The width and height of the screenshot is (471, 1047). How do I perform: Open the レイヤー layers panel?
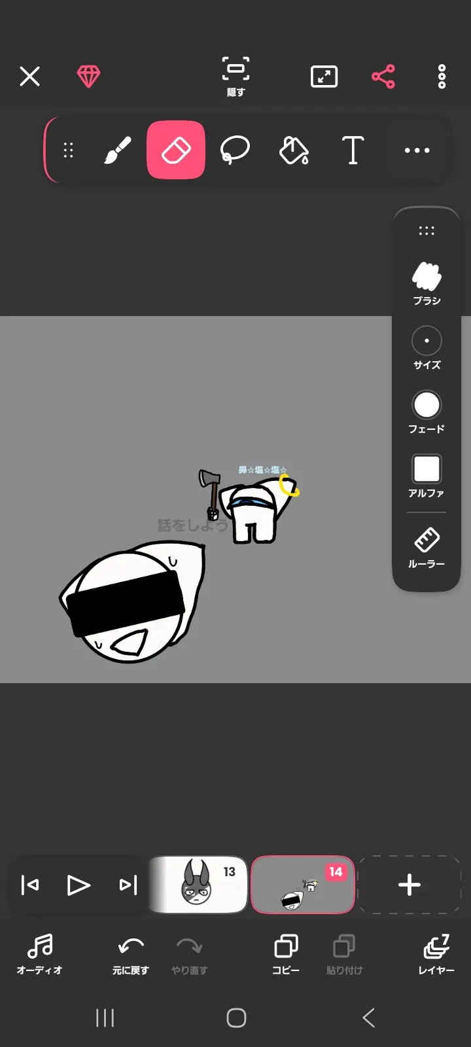(x=436, y=955)
